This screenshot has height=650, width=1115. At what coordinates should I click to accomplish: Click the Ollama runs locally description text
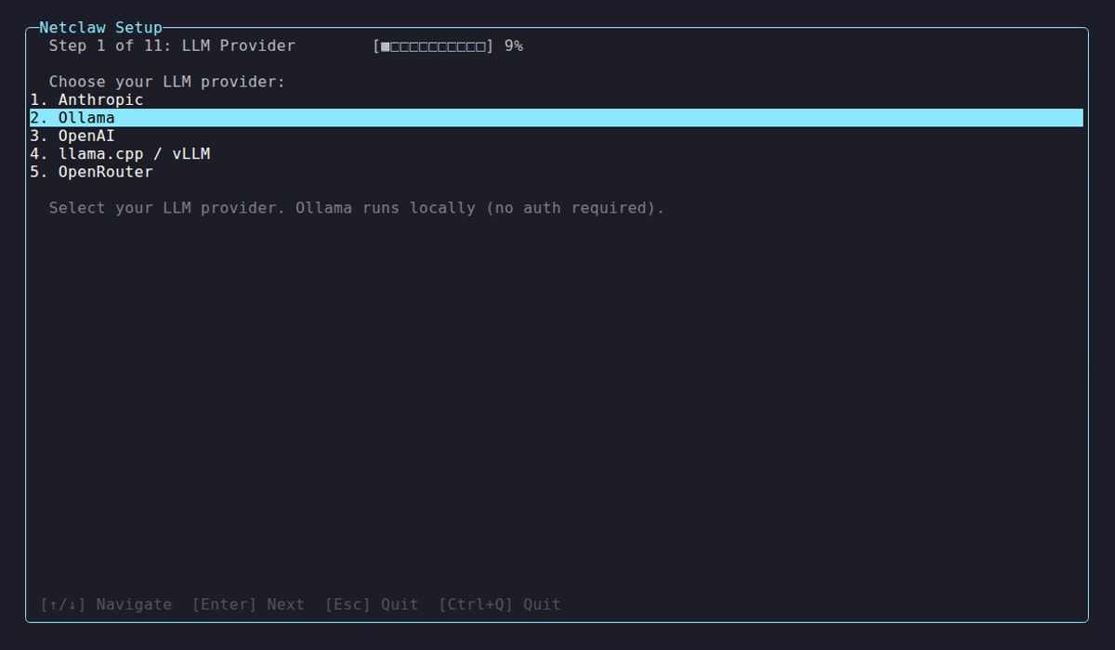tap(357, 208)
